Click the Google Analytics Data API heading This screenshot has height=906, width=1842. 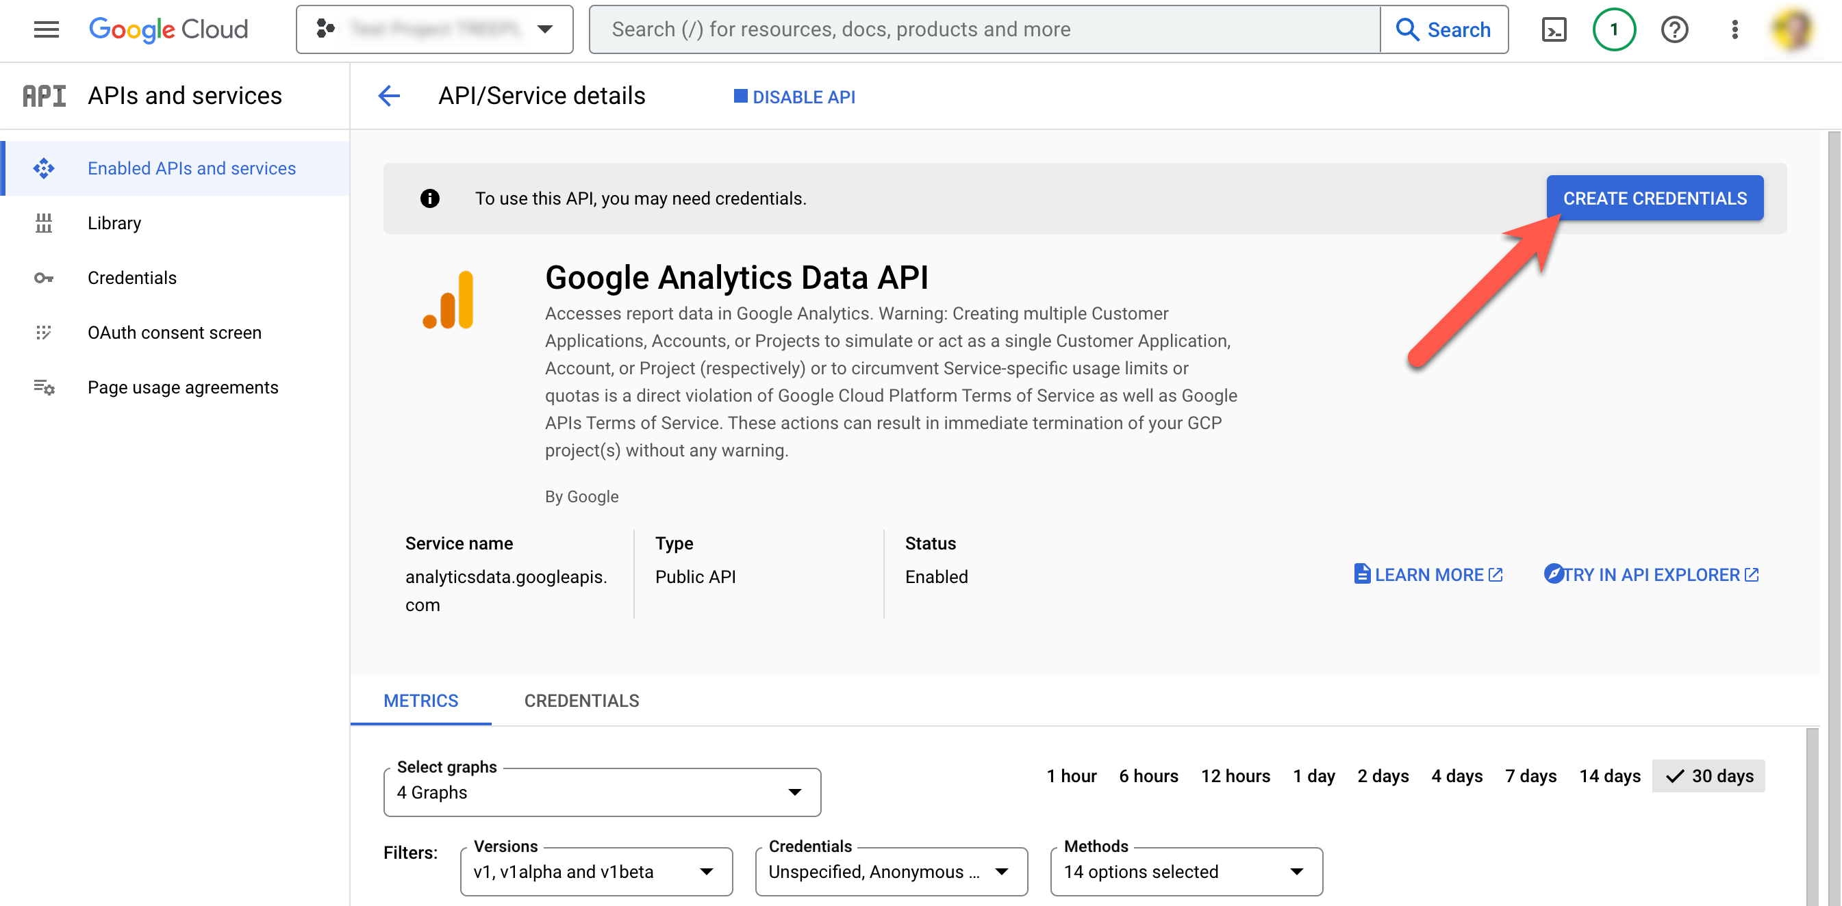point(737,277)
